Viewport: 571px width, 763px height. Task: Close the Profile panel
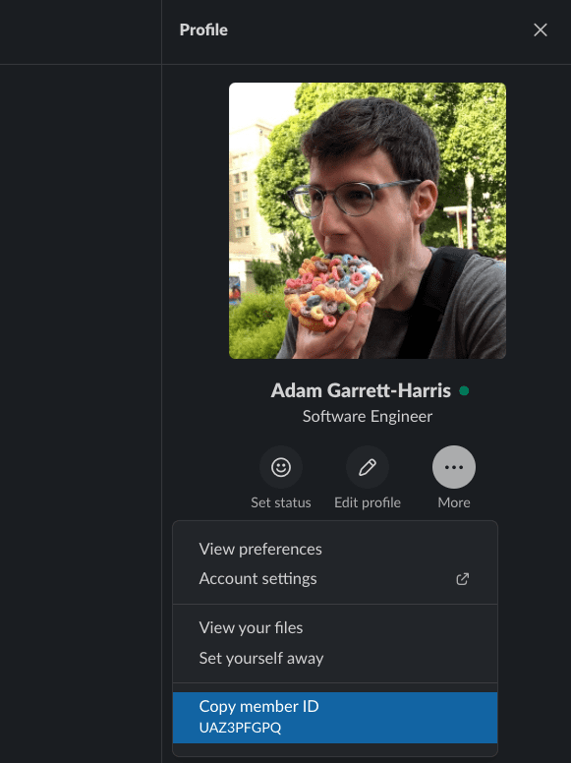click(x=540, y=29)
